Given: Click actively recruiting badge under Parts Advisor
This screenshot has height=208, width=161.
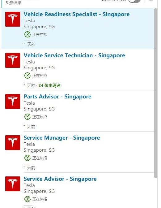Looking at the screenshot, I should (36, 117).
